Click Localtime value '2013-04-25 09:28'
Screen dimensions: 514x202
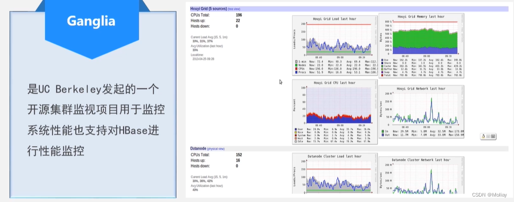pos(203,59)
